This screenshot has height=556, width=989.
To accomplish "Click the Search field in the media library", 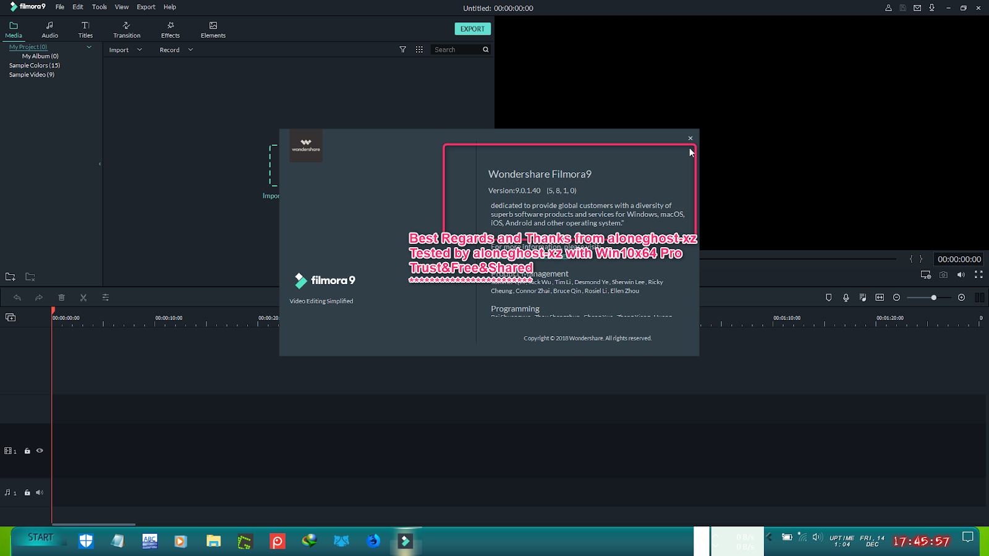I will [456, 49].
